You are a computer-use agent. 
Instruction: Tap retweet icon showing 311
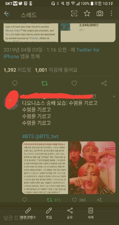coord(49,200)
